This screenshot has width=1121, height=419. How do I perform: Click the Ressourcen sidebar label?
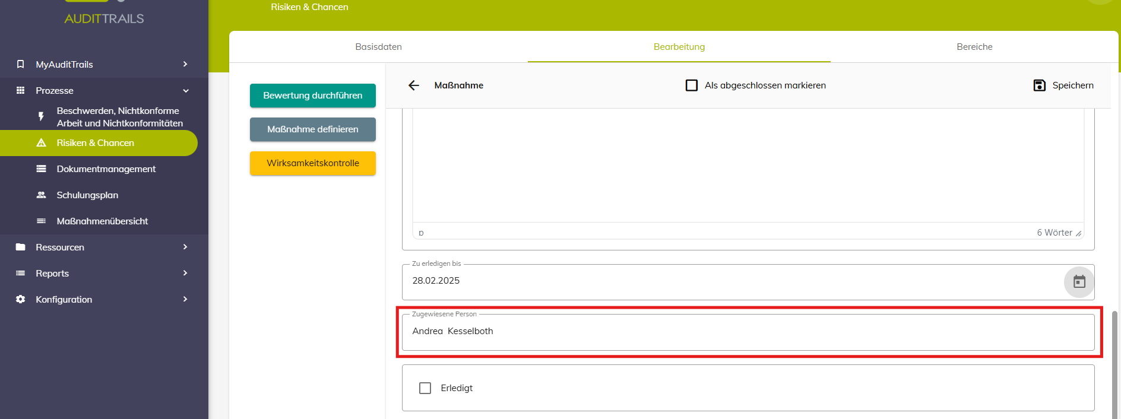(x=60, y=247)
